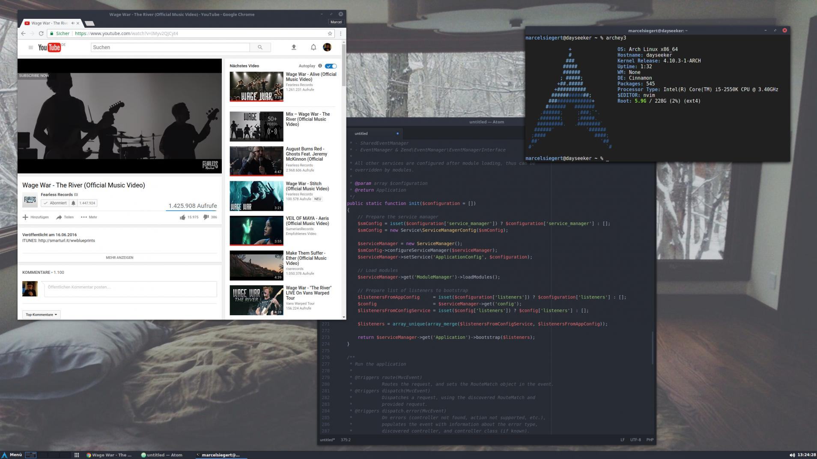Open the Chrome three-dot menu

(340, 33)
